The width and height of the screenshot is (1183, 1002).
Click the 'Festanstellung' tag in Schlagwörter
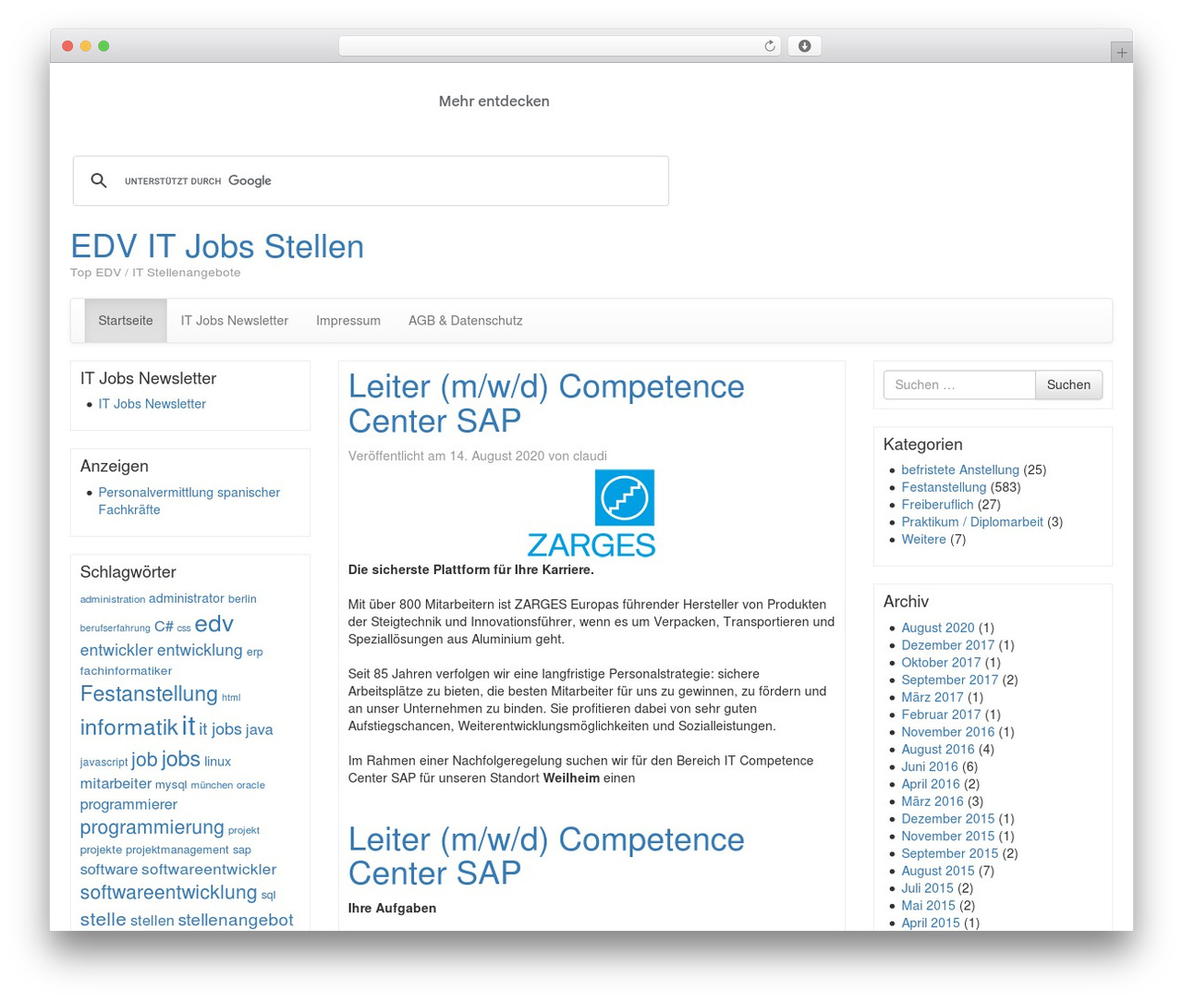(x=149, y=694)
